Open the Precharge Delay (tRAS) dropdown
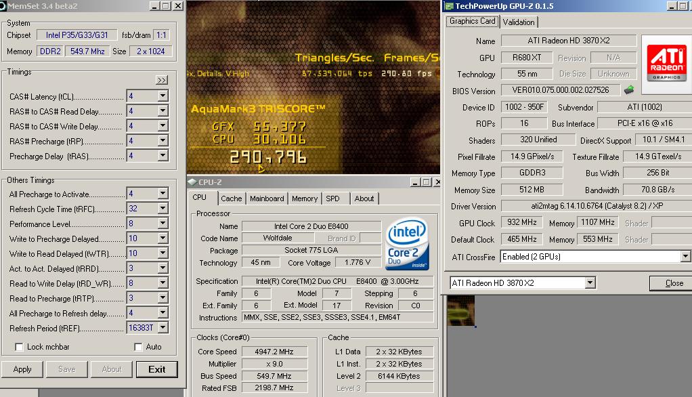 pyautogui.click(x=163, y=155)
